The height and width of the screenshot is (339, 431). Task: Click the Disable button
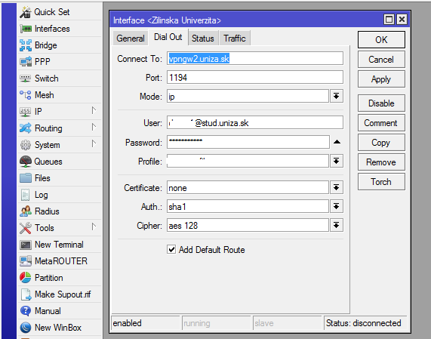tap(381, 103)
